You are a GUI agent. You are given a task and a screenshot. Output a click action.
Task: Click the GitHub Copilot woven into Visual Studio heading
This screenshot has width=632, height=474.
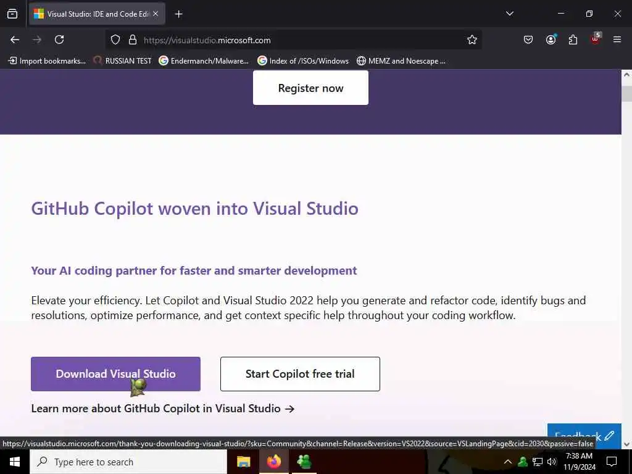click(194, 209)
